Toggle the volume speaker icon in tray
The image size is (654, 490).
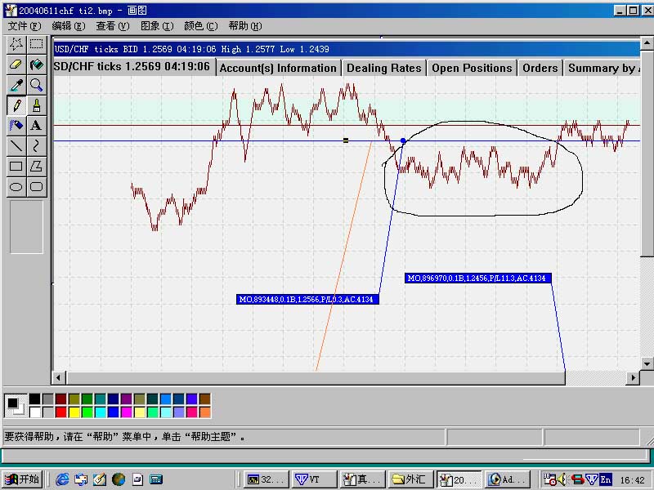point(562,479)
